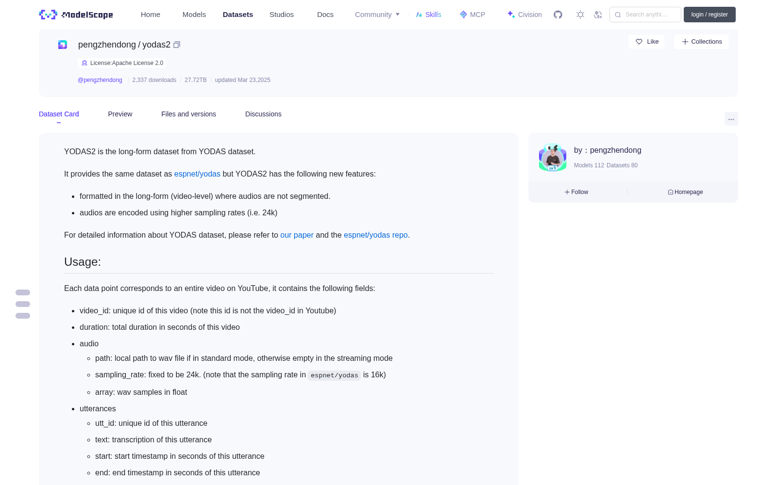Click the heart Like button
Viewport: 777px width, 485px height.
point(646,42)
